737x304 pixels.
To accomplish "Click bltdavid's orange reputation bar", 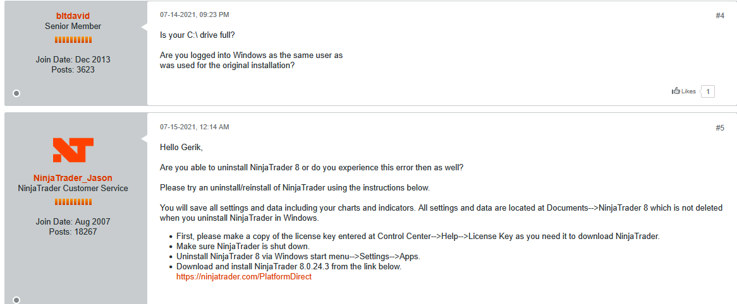I will 73,40.
